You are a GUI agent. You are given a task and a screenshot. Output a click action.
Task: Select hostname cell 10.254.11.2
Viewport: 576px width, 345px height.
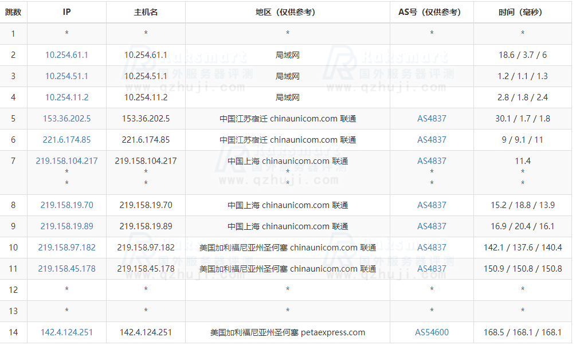point(146,97)
